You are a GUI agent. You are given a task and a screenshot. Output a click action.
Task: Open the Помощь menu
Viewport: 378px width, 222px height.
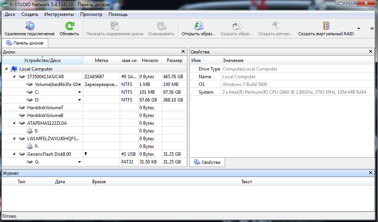click(x=118, y=14)
